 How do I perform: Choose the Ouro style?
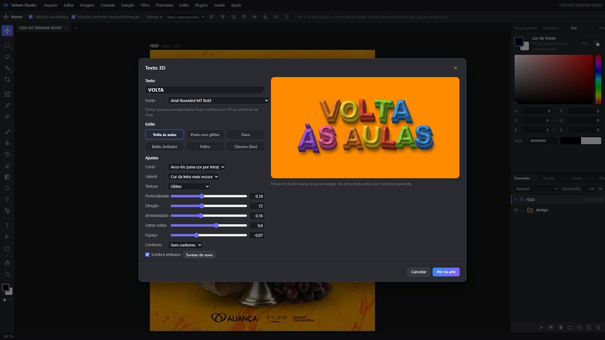click(245, 134)
